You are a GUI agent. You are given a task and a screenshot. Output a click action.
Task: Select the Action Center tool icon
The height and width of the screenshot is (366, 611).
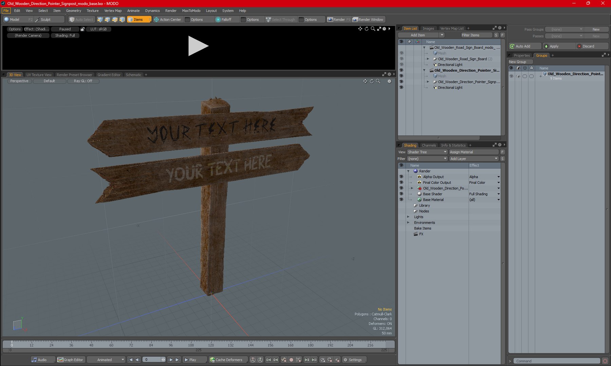click(x=156, y=20)
